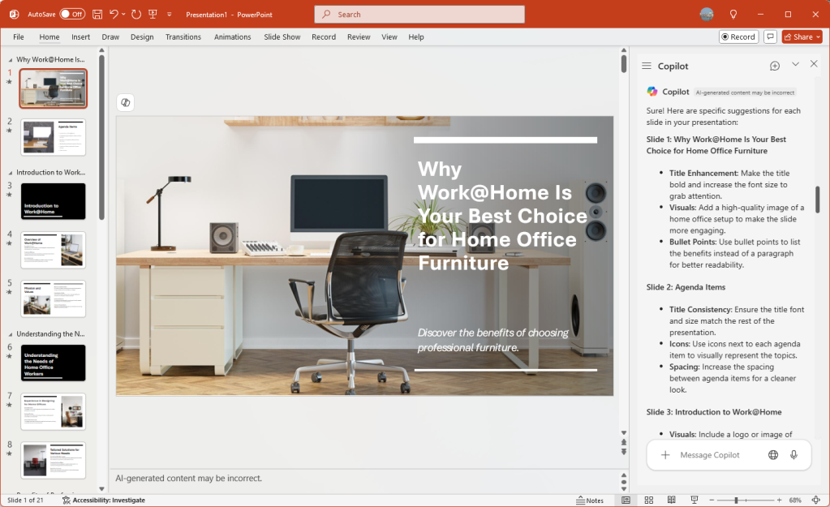Start Slide Show icon in status bar
The width and height of the screenshot is (830, 507).
[x=694, y=501]
